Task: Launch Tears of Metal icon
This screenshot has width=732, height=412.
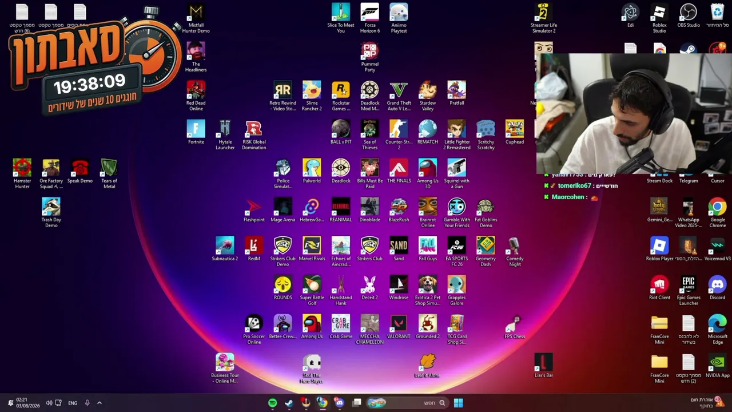Action: coord(109,174)
